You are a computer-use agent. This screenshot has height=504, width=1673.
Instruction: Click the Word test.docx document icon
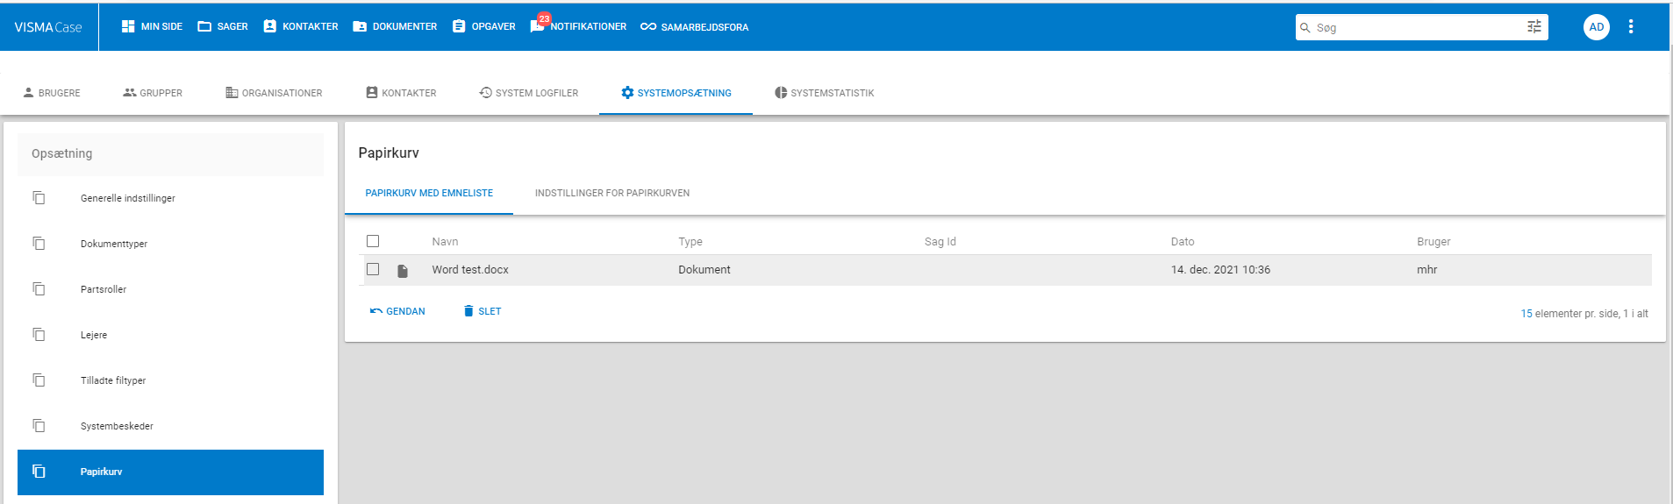[x=403, y=271]
